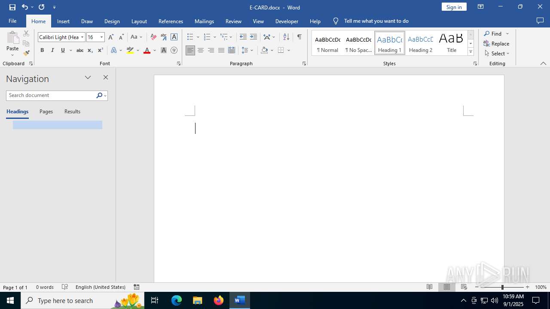This screenshot has height=309, width=550.
Task: Apply character shading to text
Action: click(x=164, y=50)
